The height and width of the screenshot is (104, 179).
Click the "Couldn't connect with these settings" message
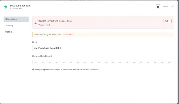coord(55,21)
